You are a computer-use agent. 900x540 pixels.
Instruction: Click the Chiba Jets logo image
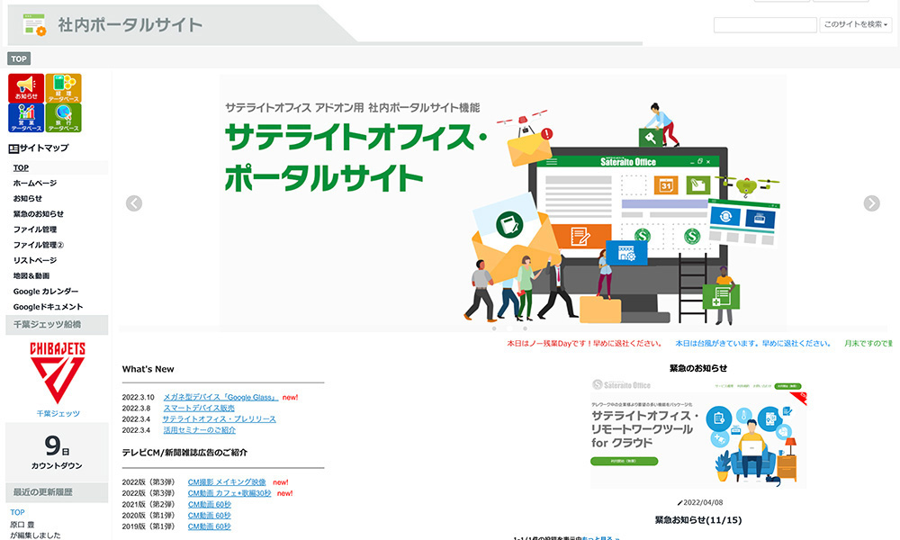[58, 373]
